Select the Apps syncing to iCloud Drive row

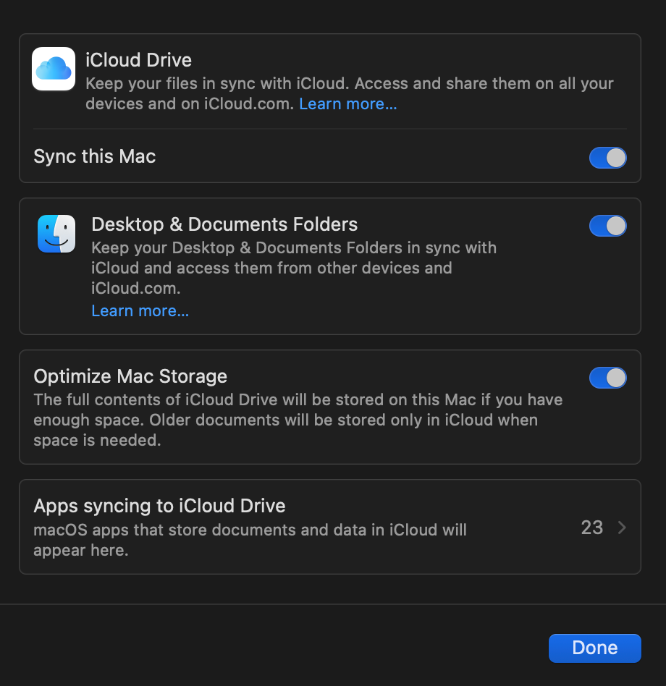[x=330, y=527]
